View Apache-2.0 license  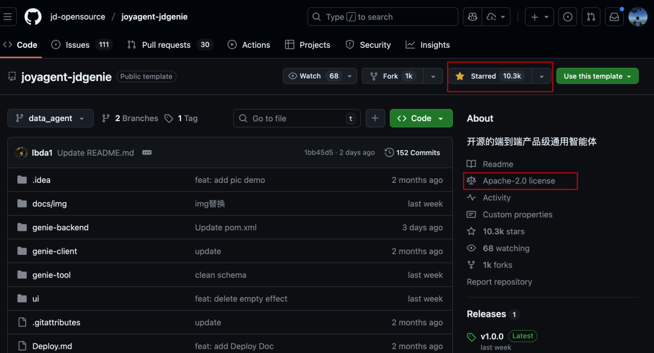511,180
